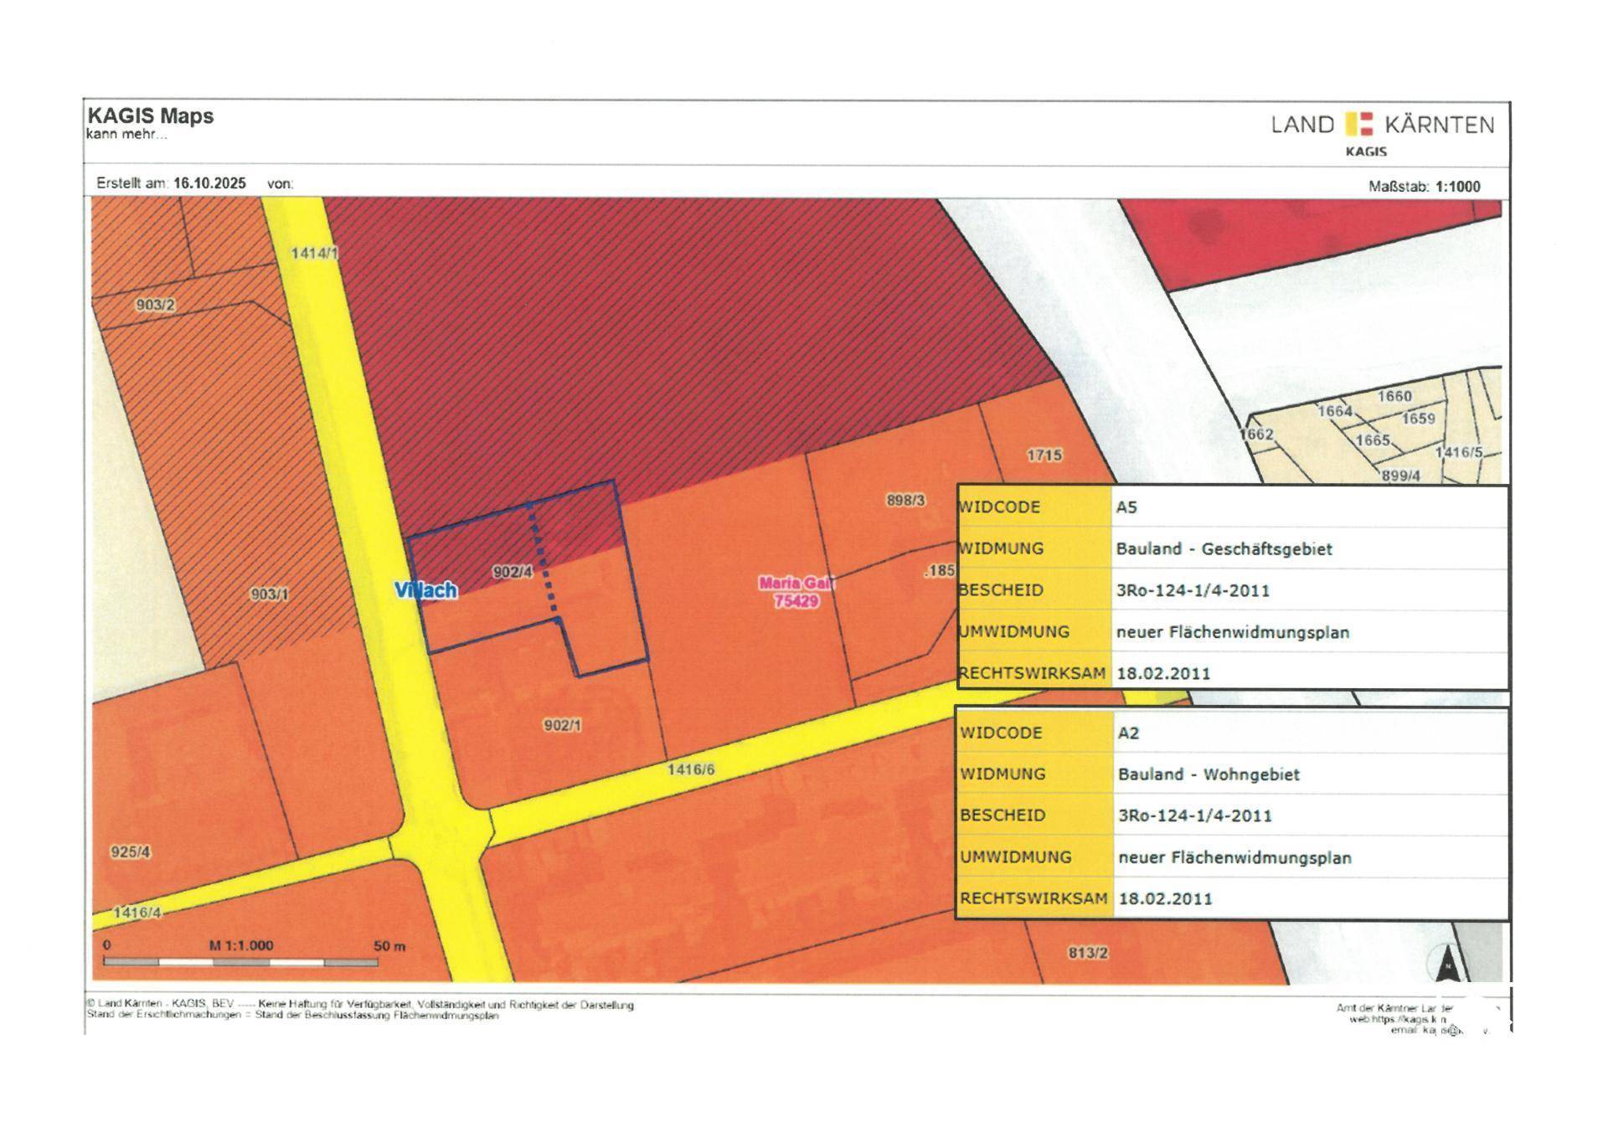This screenshot has width=1608, height=1137.
Task: Click the Maßstab 1:1000 text
Action: pyautogui.click(x=1424, y=187)
